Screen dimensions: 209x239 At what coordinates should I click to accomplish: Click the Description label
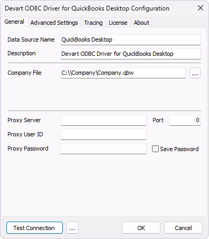22,53
